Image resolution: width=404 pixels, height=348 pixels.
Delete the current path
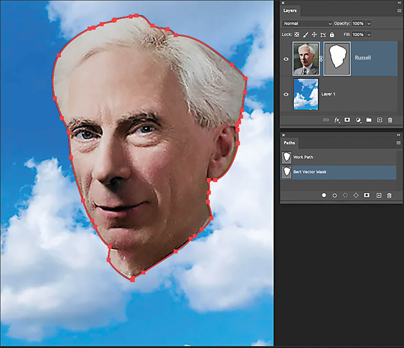pos(390,195)
